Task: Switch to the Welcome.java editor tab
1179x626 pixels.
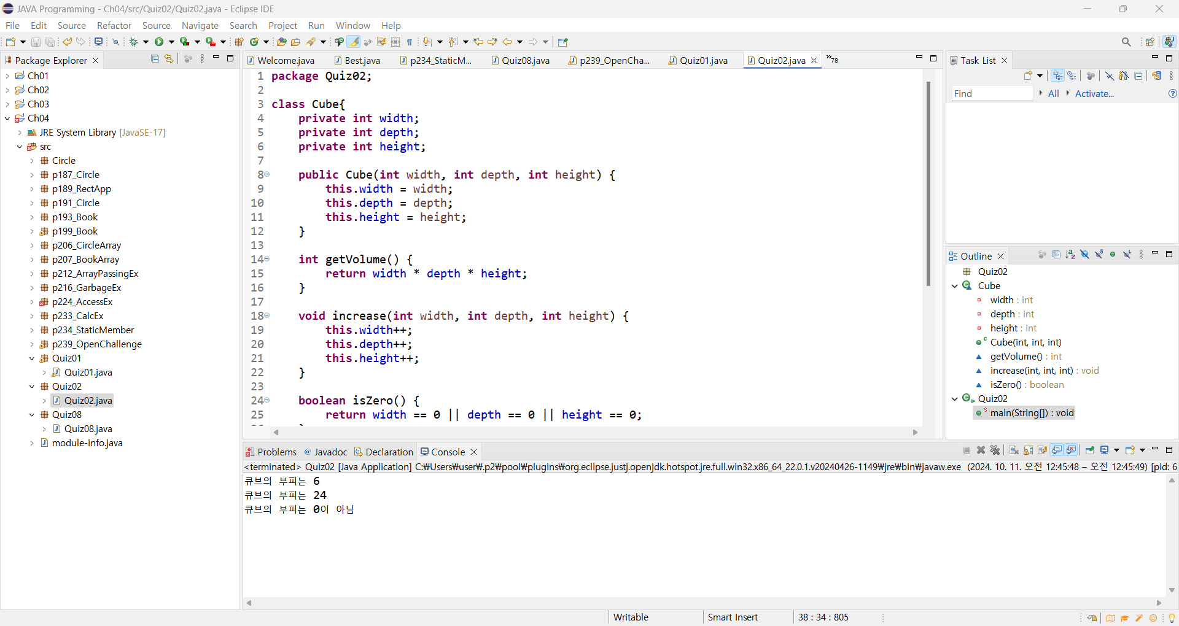Action: pyautogui.click(x=281, y=60)
